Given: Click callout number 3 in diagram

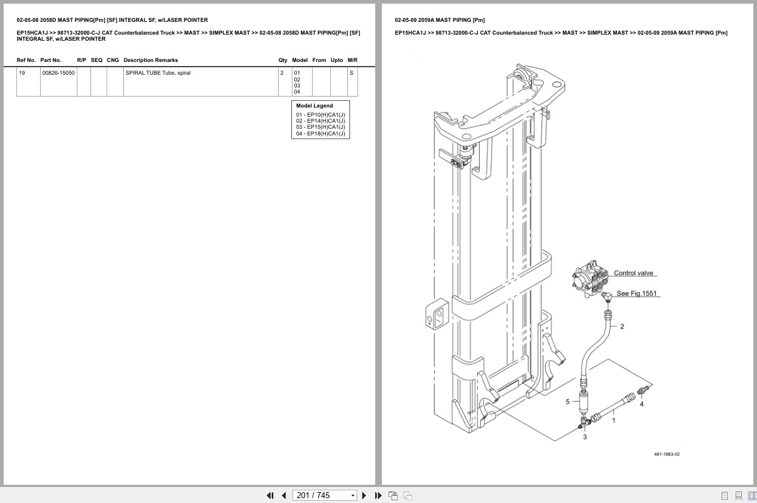Looking at the screenshot, I should (585, 437).
